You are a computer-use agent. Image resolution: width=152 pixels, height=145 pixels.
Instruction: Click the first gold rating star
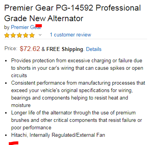tap(7, 35)
